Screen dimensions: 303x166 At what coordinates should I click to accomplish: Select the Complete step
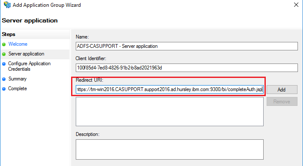point(17,89)
